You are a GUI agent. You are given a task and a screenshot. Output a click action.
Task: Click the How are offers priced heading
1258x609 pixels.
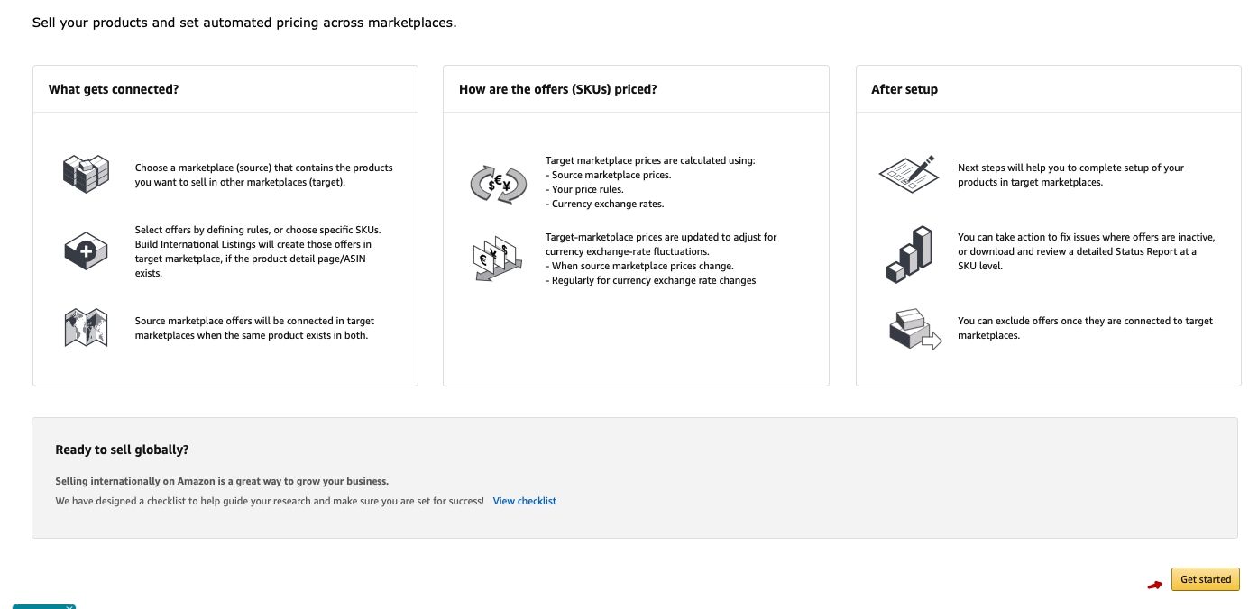[557, 89]
